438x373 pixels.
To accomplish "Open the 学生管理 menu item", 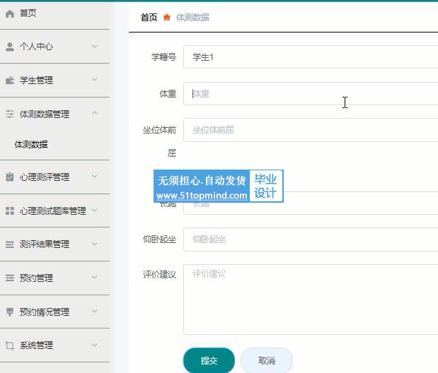I will pos(36,81).
